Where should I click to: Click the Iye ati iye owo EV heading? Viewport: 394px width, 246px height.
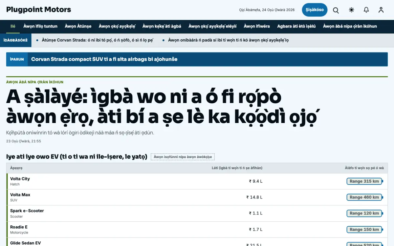click(77, 157)
